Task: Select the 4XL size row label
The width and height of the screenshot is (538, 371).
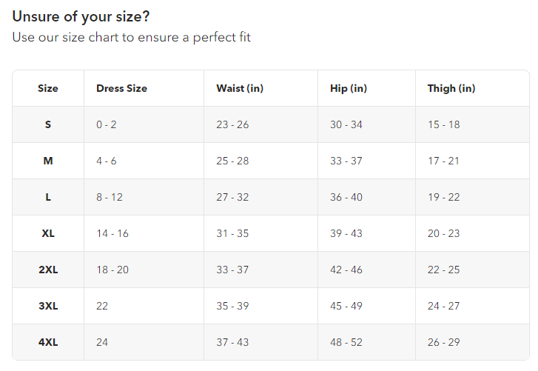Action: click(x=48, y=343)
